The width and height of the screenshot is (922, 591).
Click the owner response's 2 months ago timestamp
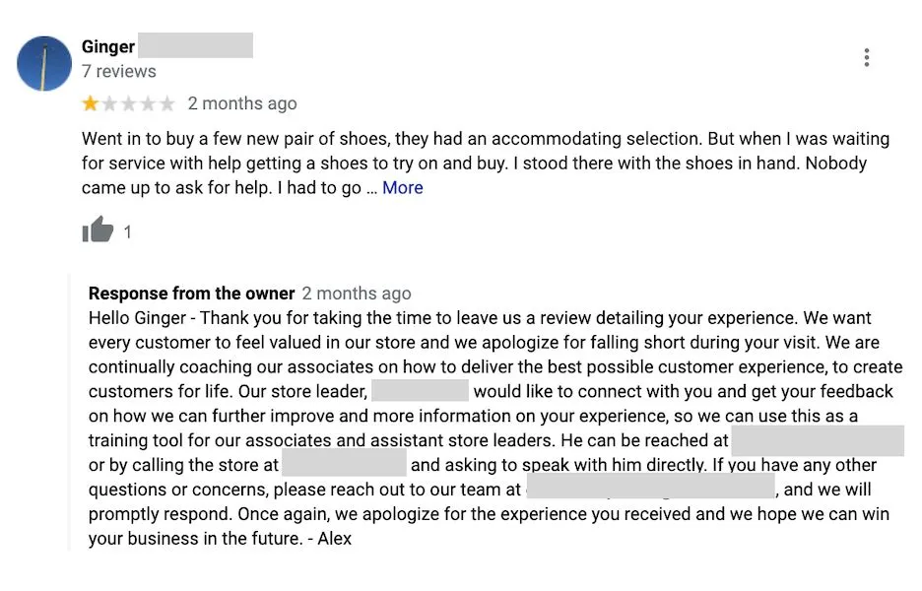(358, 293)
